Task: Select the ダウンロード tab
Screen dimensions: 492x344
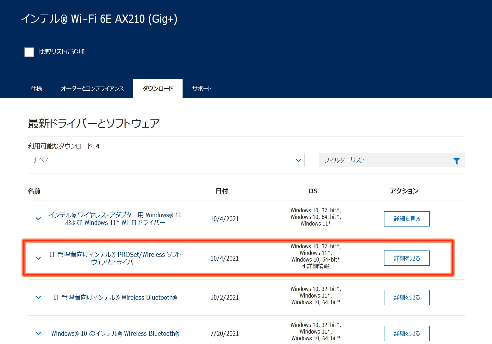Action: 158,89
